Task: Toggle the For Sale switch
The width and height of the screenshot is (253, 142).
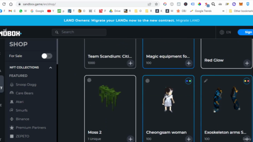Action: (x=47, y=56)
